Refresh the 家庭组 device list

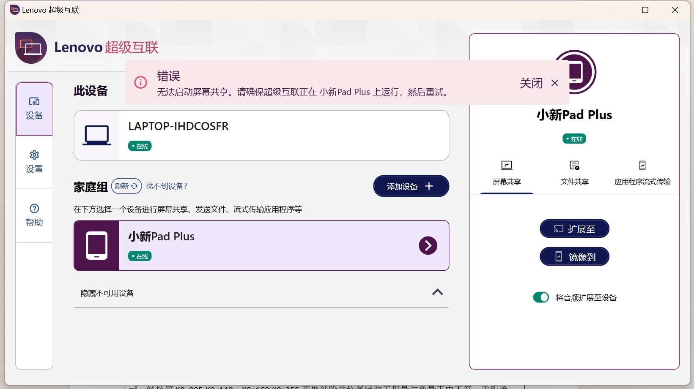click(126, 186)
